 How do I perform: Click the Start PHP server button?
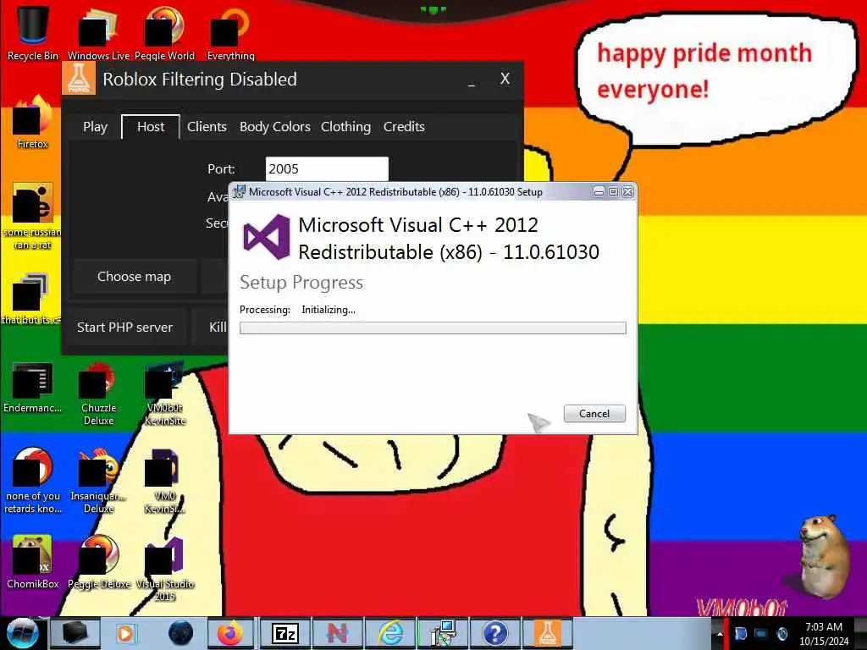pos(124,328)
